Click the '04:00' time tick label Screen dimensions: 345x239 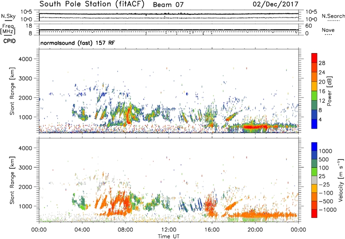(82, 230)
